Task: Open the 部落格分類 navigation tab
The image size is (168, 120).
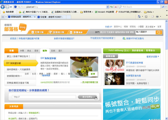Action: point(57,32)
